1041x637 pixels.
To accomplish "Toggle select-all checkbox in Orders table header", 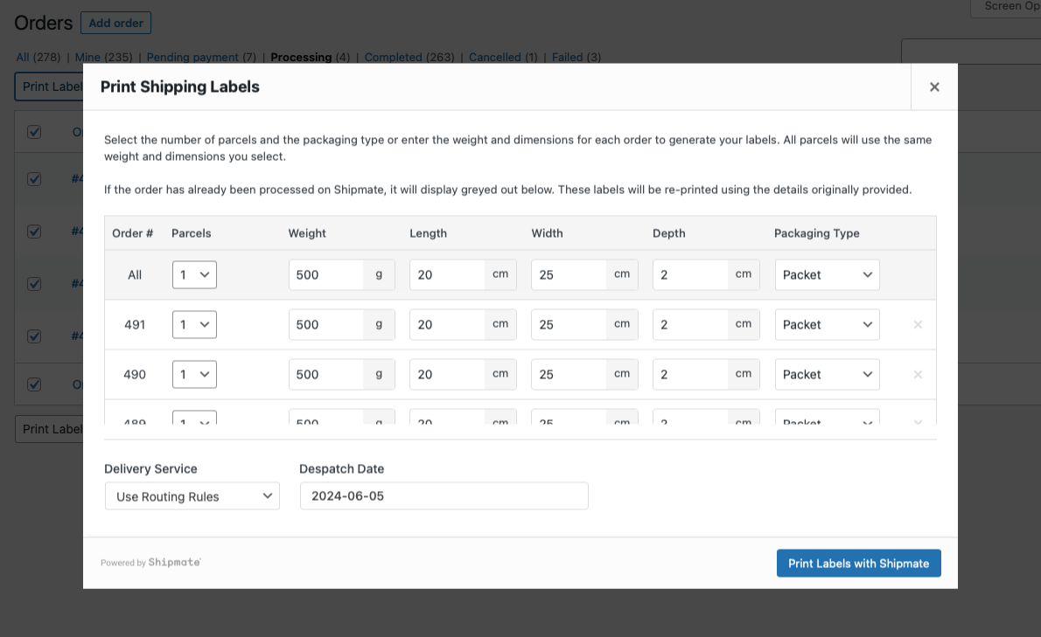I will [x=34, y=132].
